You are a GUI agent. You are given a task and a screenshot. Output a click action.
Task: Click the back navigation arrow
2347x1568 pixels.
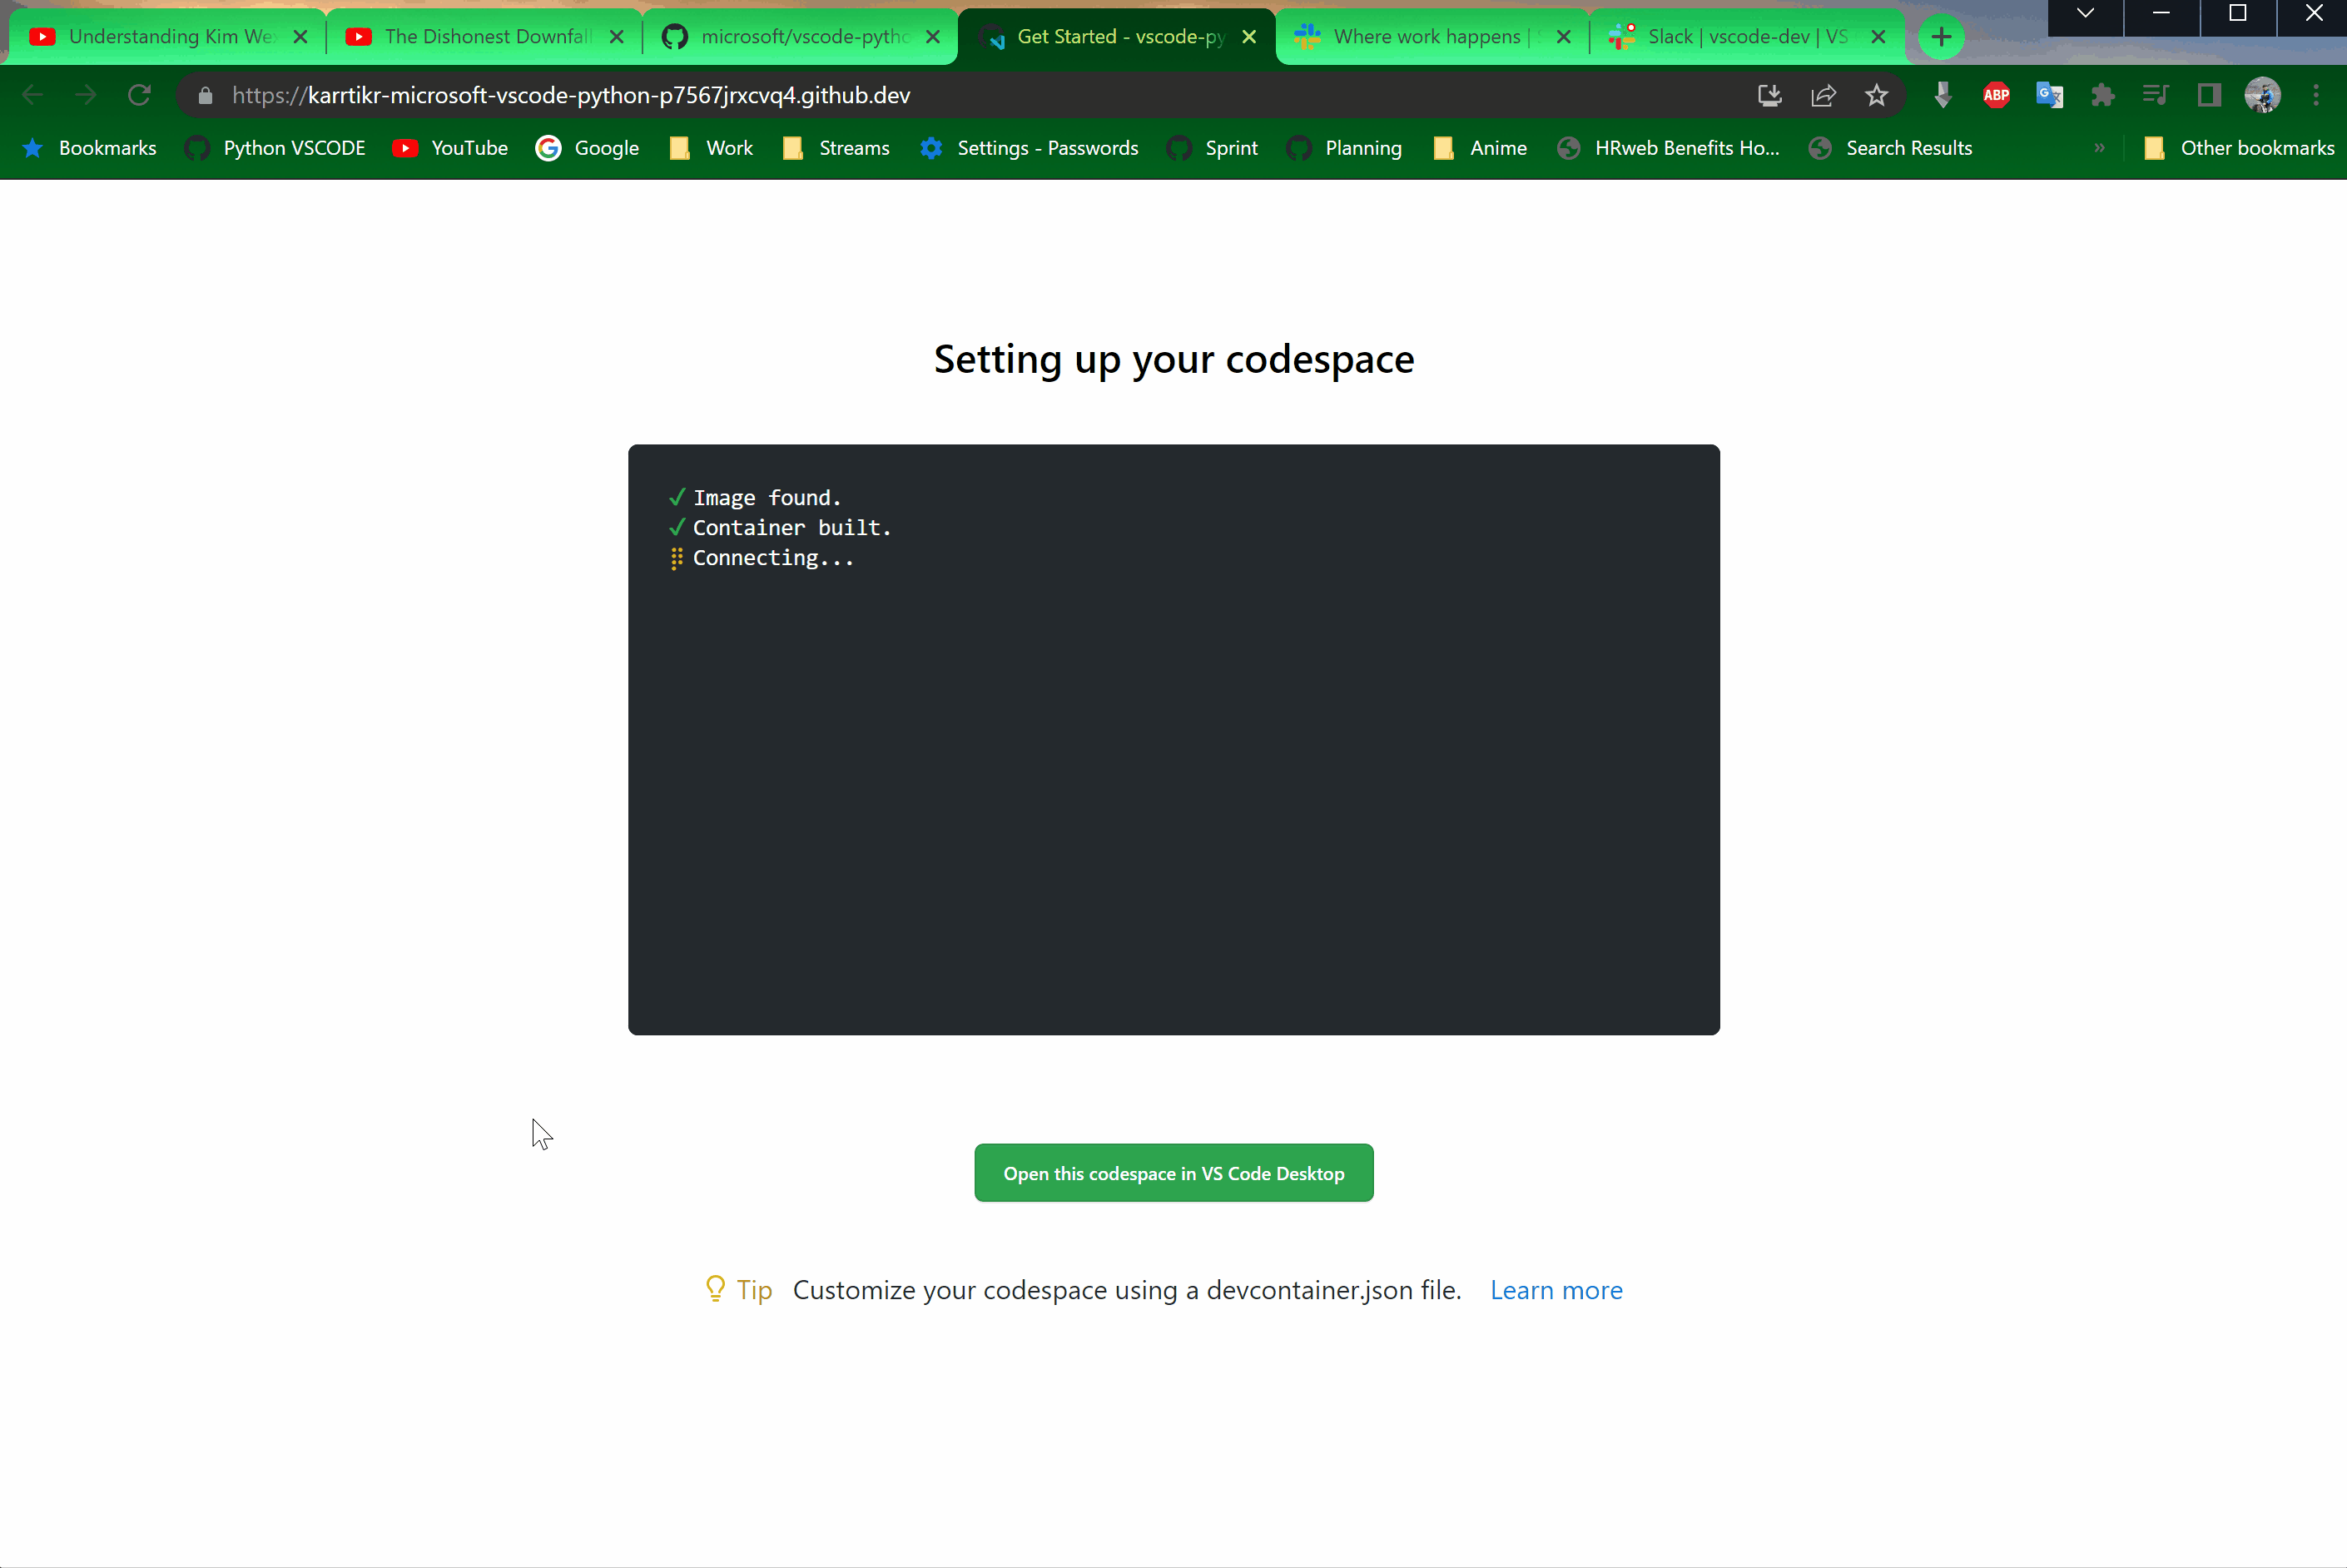(32, 95)
